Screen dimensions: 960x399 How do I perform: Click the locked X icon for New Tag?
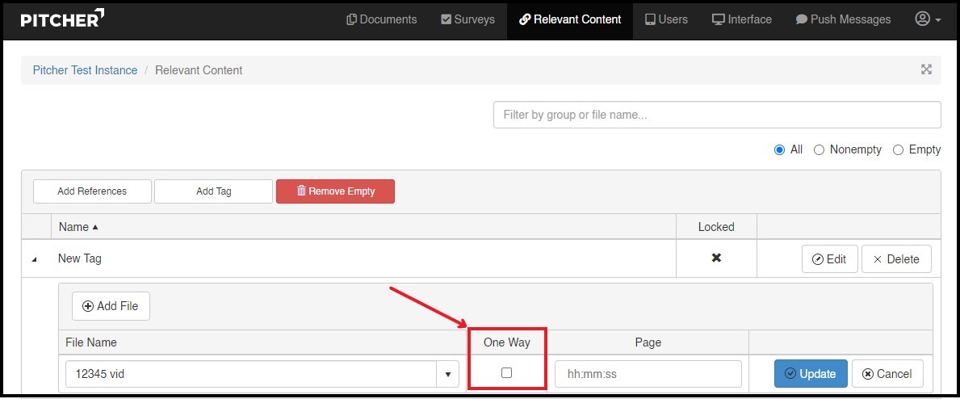click(x=715, y=258)
